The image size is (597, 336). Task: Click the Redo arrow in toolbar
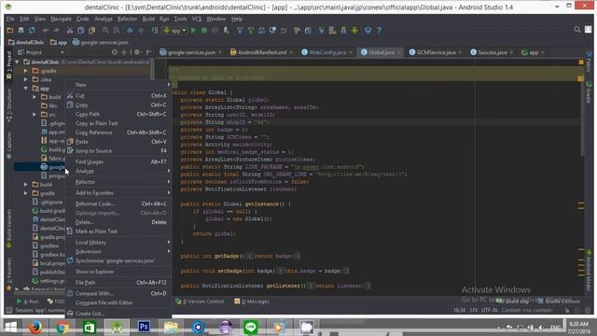click(x=56, y=30)
